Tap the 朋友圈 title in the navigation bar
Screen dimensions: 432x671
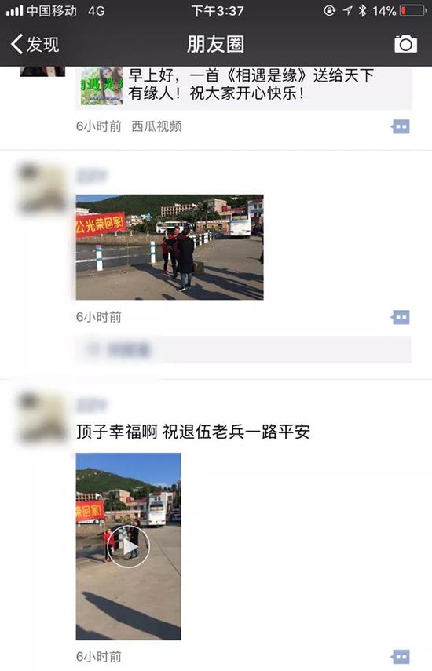[216, 45]
